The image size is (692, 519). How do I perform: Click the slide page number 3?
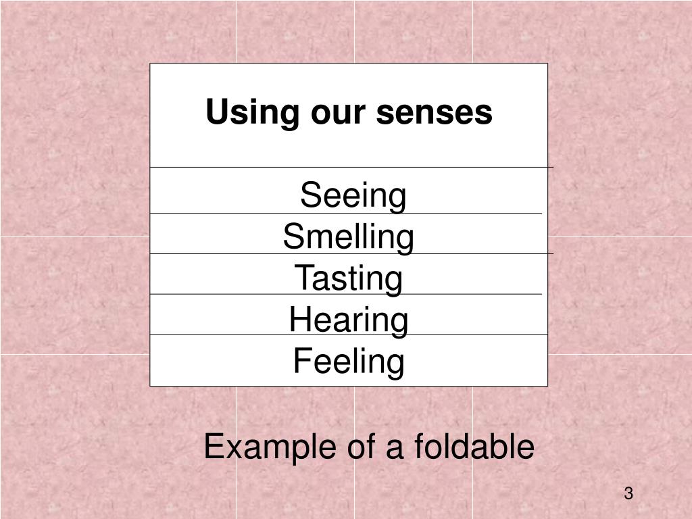pos(628,493)
